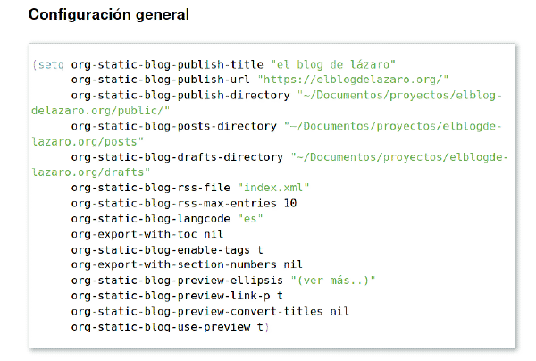Click 'org-static-blog-publish-title' variable name

click(x=167, y=64)
